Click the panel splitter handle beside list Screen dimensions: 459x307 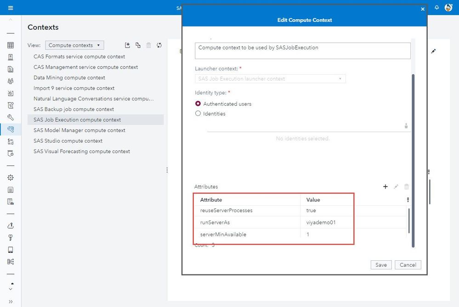pos(167,170)
